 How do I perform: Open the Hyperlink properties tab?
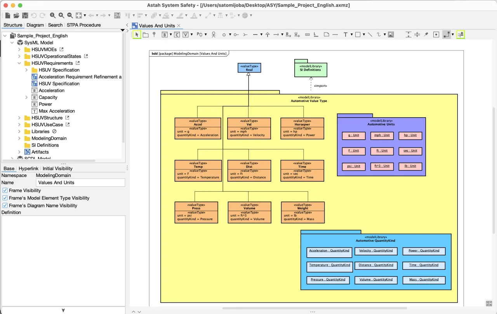point(28,168)
